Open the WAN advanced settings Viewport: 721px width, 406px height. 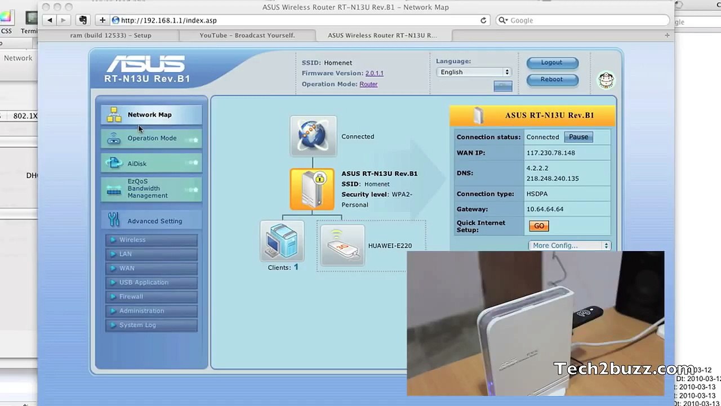click(151, 268)
